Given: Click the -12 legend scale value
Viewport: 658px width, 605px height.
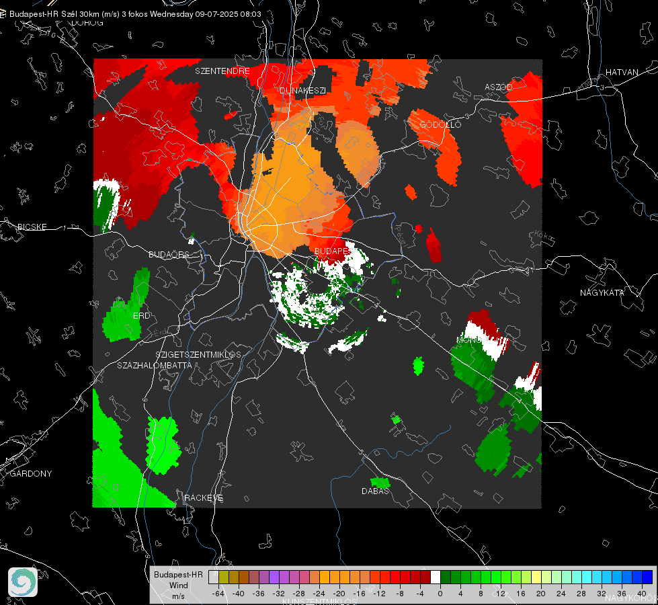Looking at the screenshot, I should [379, 594].
